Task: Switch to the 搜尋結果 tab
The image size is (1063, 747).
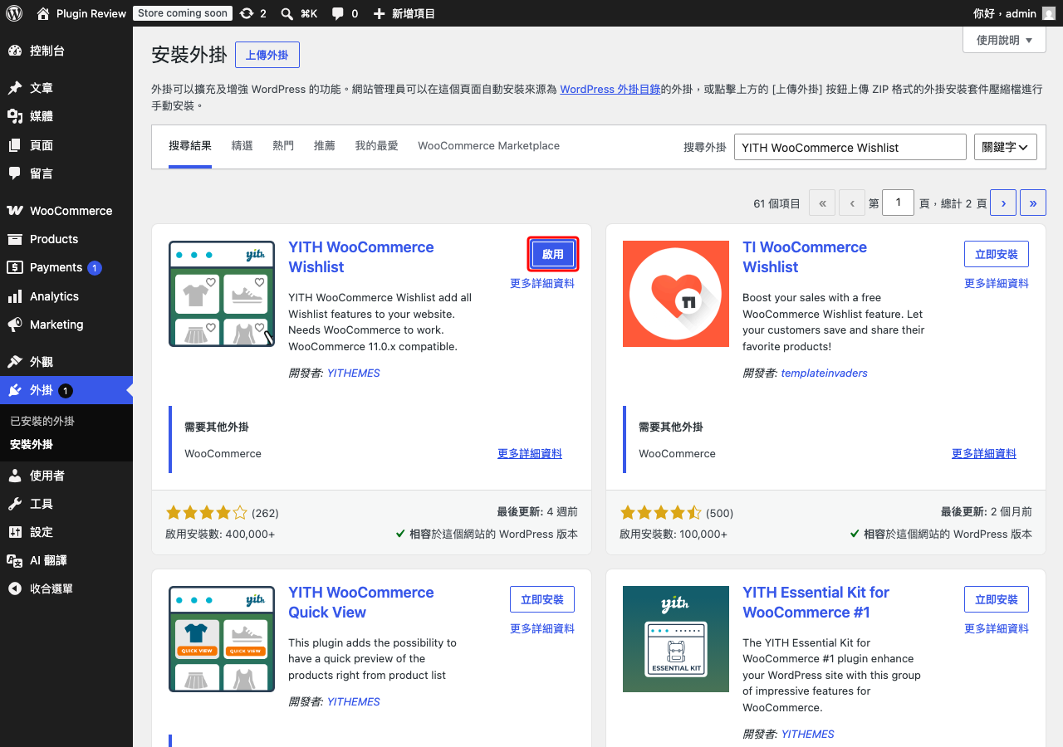Action: (x=190, y=146)
